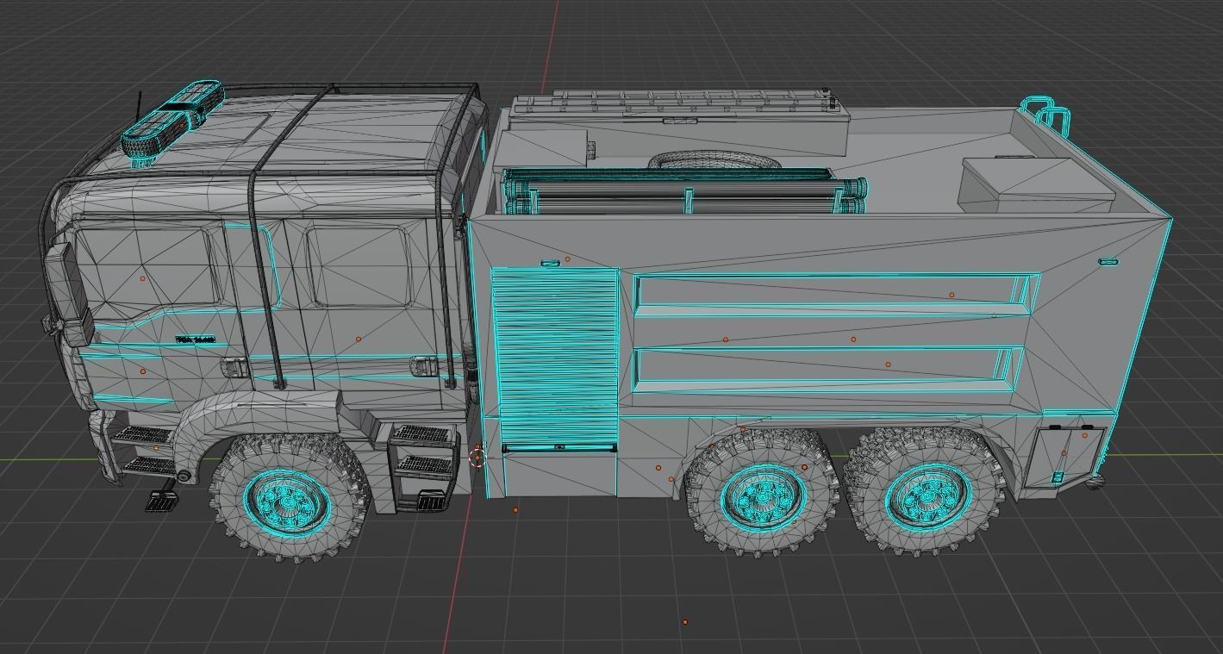Select the origin point below the truck
This screenshot has width=1223, height=654.
pyautogui.click(x=685, y=621)
